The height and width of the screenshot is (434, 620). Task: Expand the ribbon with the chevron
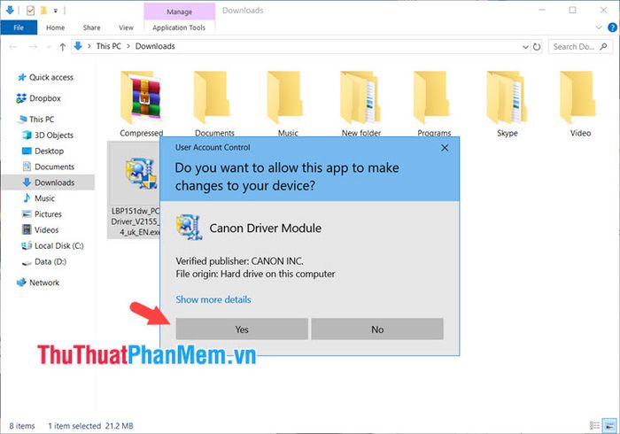tap(599, 27)
